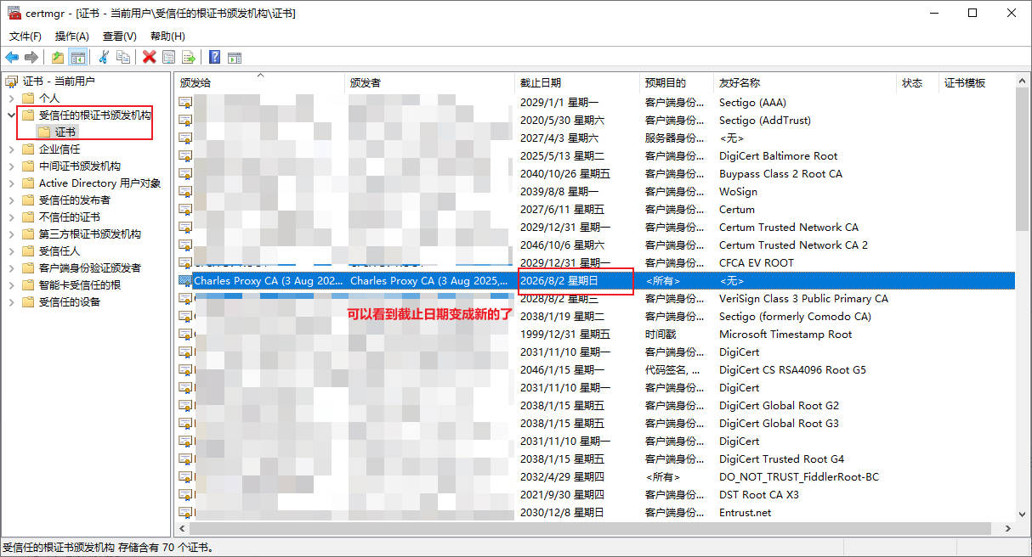Click the certificate icon on the Entrust.net row
Image resolution: width=1032 pixels, height=557 pixels.
pos(185,513)
